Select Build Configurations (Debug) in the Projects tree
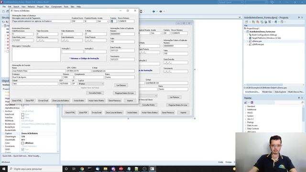 (x=264, y=35)
